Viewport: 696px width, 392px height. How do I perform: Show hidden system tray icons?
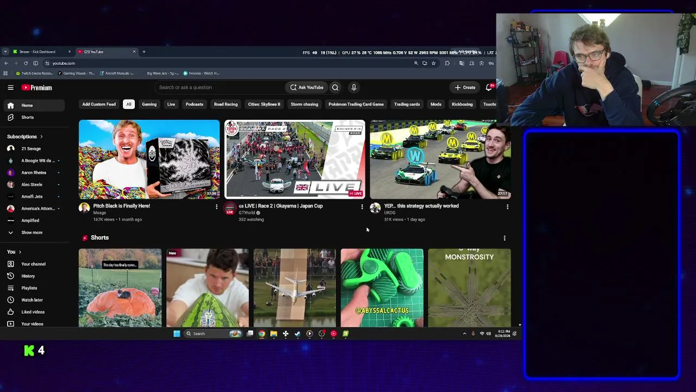point(464,334)
